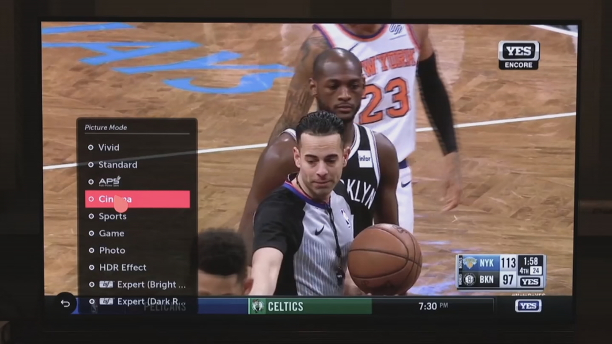Click the Knicks logo on the scoreboard
The width and height of the screenshot is (612, 344).
(x=470, y=263)
